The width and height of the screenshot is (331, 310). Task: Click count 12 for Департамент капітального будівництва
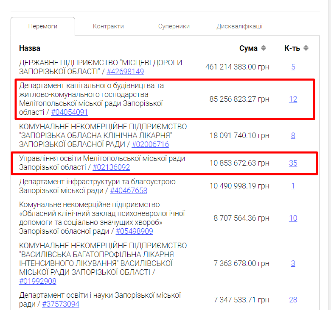pos(293,99)
